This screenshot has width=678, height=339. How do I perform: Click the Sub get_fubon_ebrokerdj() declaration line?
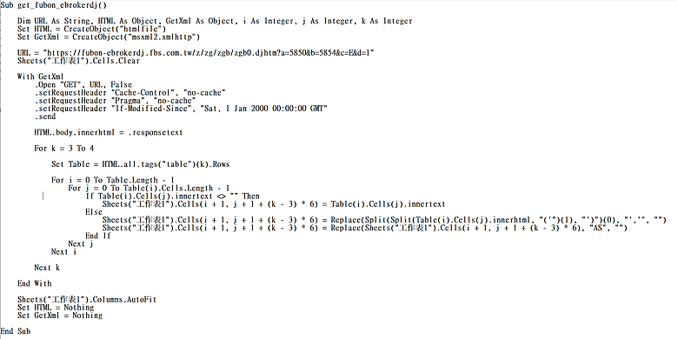54,4
